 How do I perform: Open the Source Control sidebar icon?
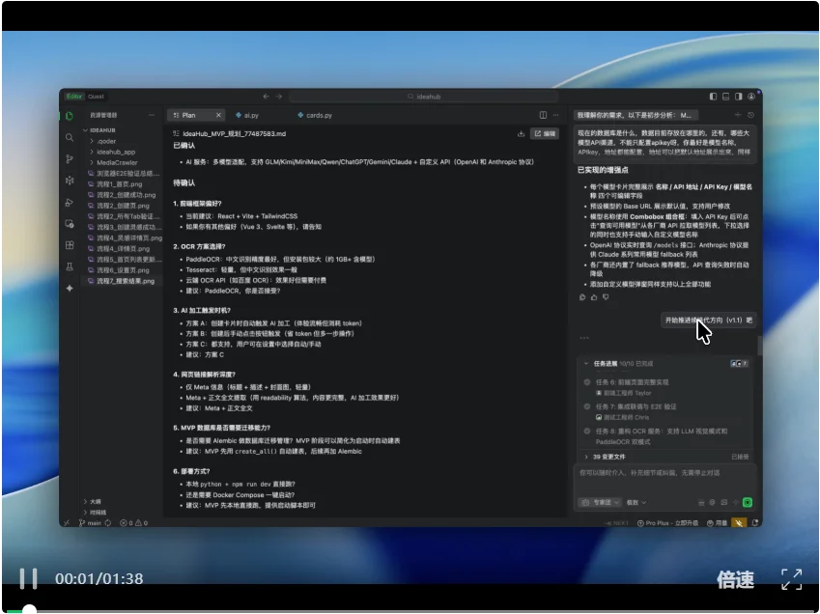[70, 159]
